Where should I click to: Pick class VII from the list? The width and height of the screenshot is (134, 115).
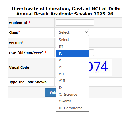72,74
